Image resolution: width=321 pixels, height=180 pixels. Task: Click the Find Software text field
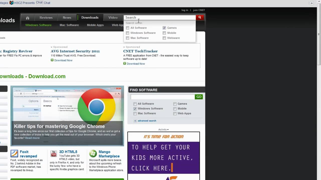[x=163, y=97]
